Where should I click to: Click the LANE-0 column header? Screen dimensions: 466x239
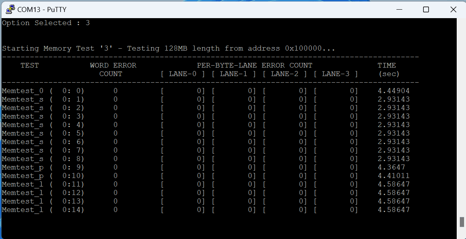click(182, 74)
